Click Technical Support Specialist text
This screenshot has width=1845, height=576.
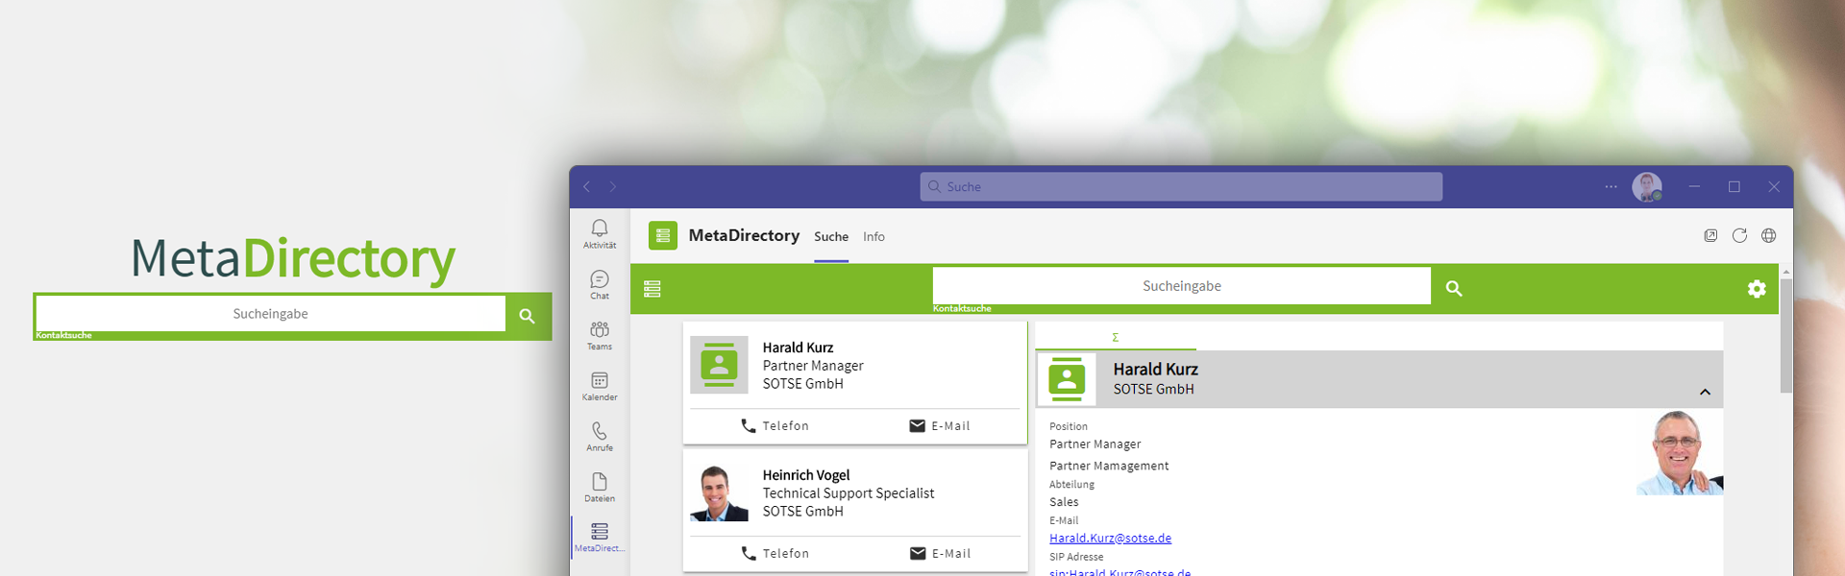(848, 493)
